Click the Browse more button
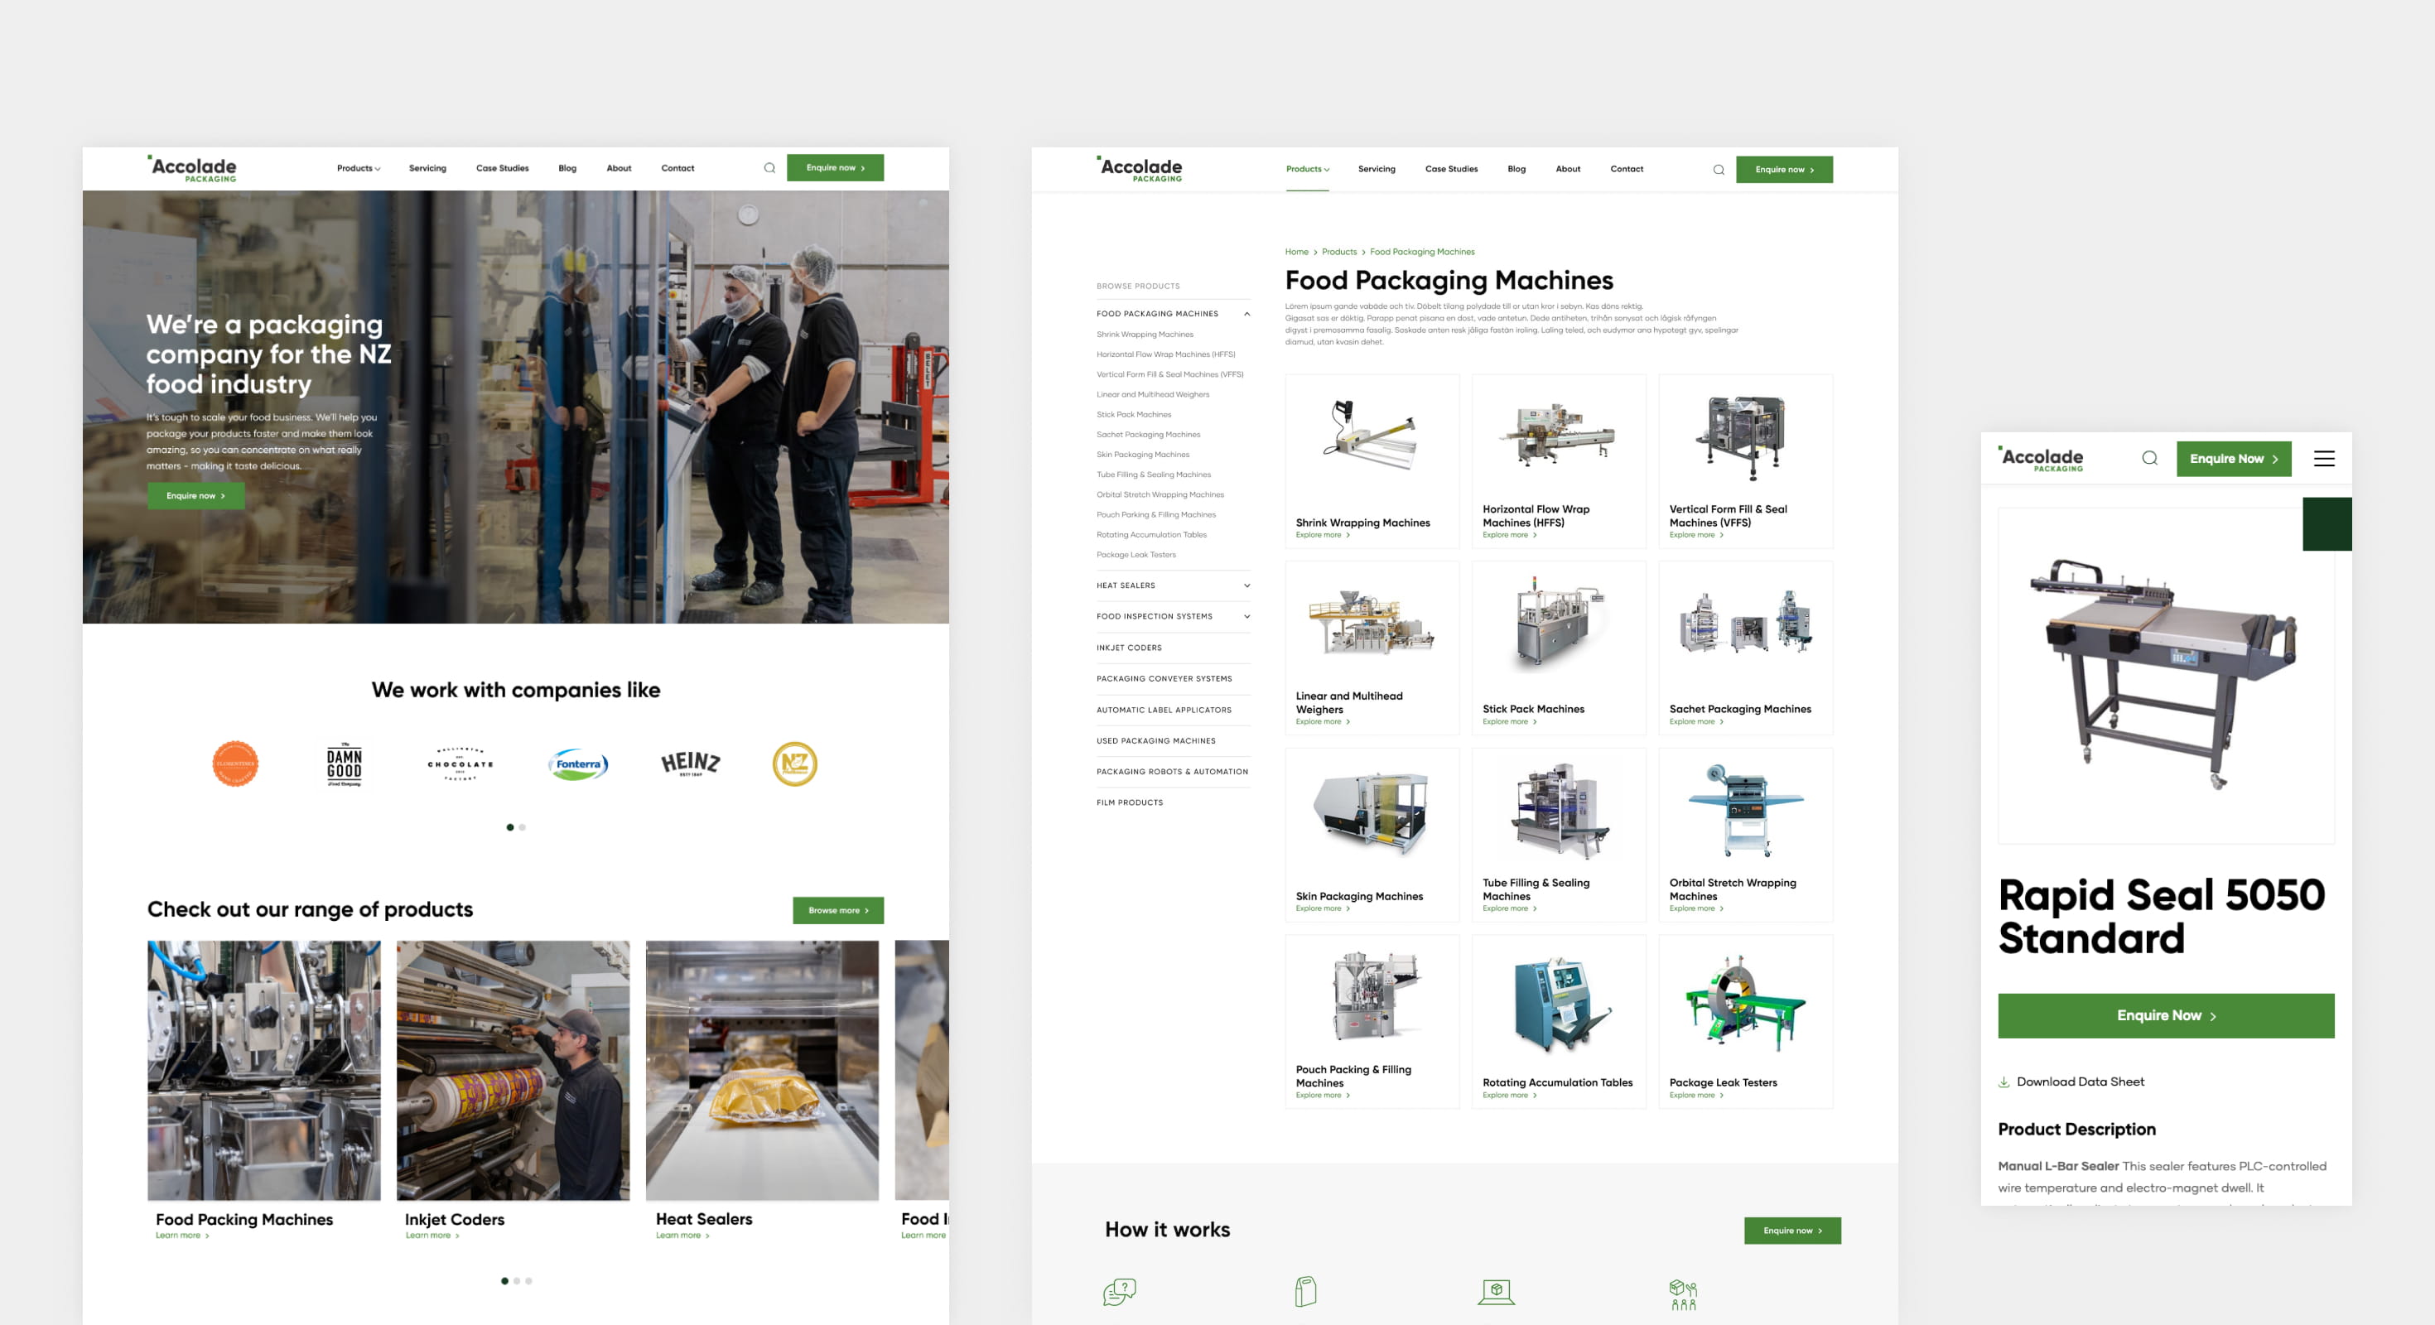This screenshot has height=1325, width=2435. pos(837,910)
